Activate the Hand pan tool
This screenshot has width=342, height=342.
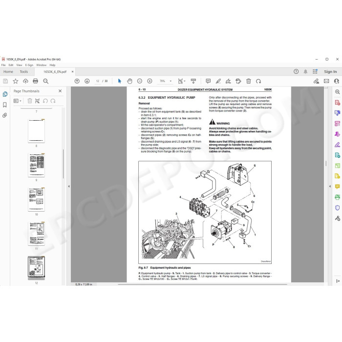tap(129, 81)
